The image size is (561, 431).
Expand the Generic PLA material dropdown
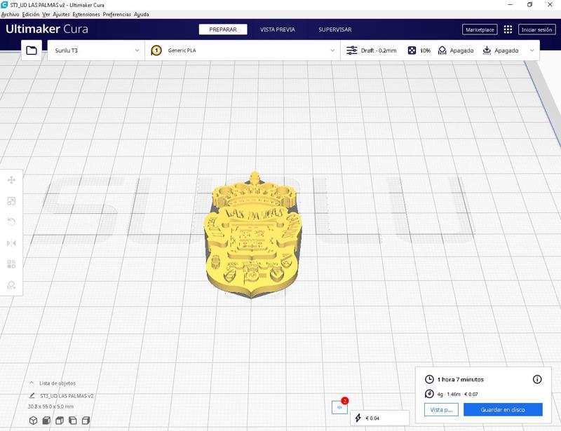[243, 50]
